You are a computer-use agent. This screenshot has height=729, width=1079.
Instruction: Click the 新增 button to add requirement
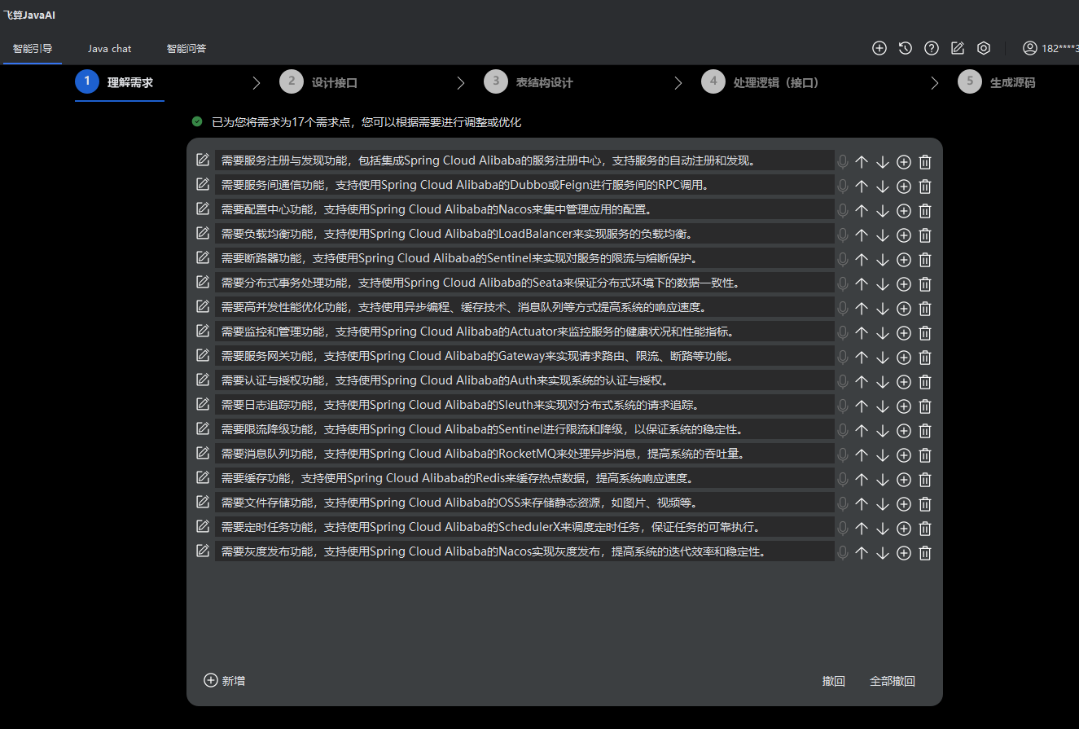tap(225, 680)
